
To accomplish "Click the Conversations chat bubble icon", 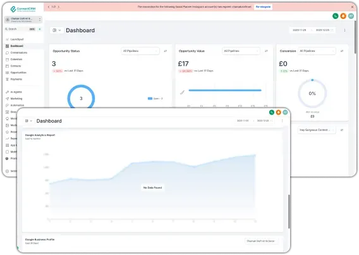I will [x=7, y=53].
